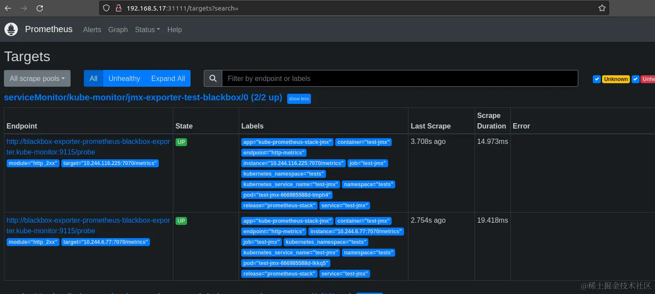Open the Graph page

118,29
